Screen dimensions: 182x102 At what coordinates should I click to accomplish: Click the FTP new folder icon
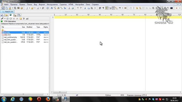coord(20,18)
